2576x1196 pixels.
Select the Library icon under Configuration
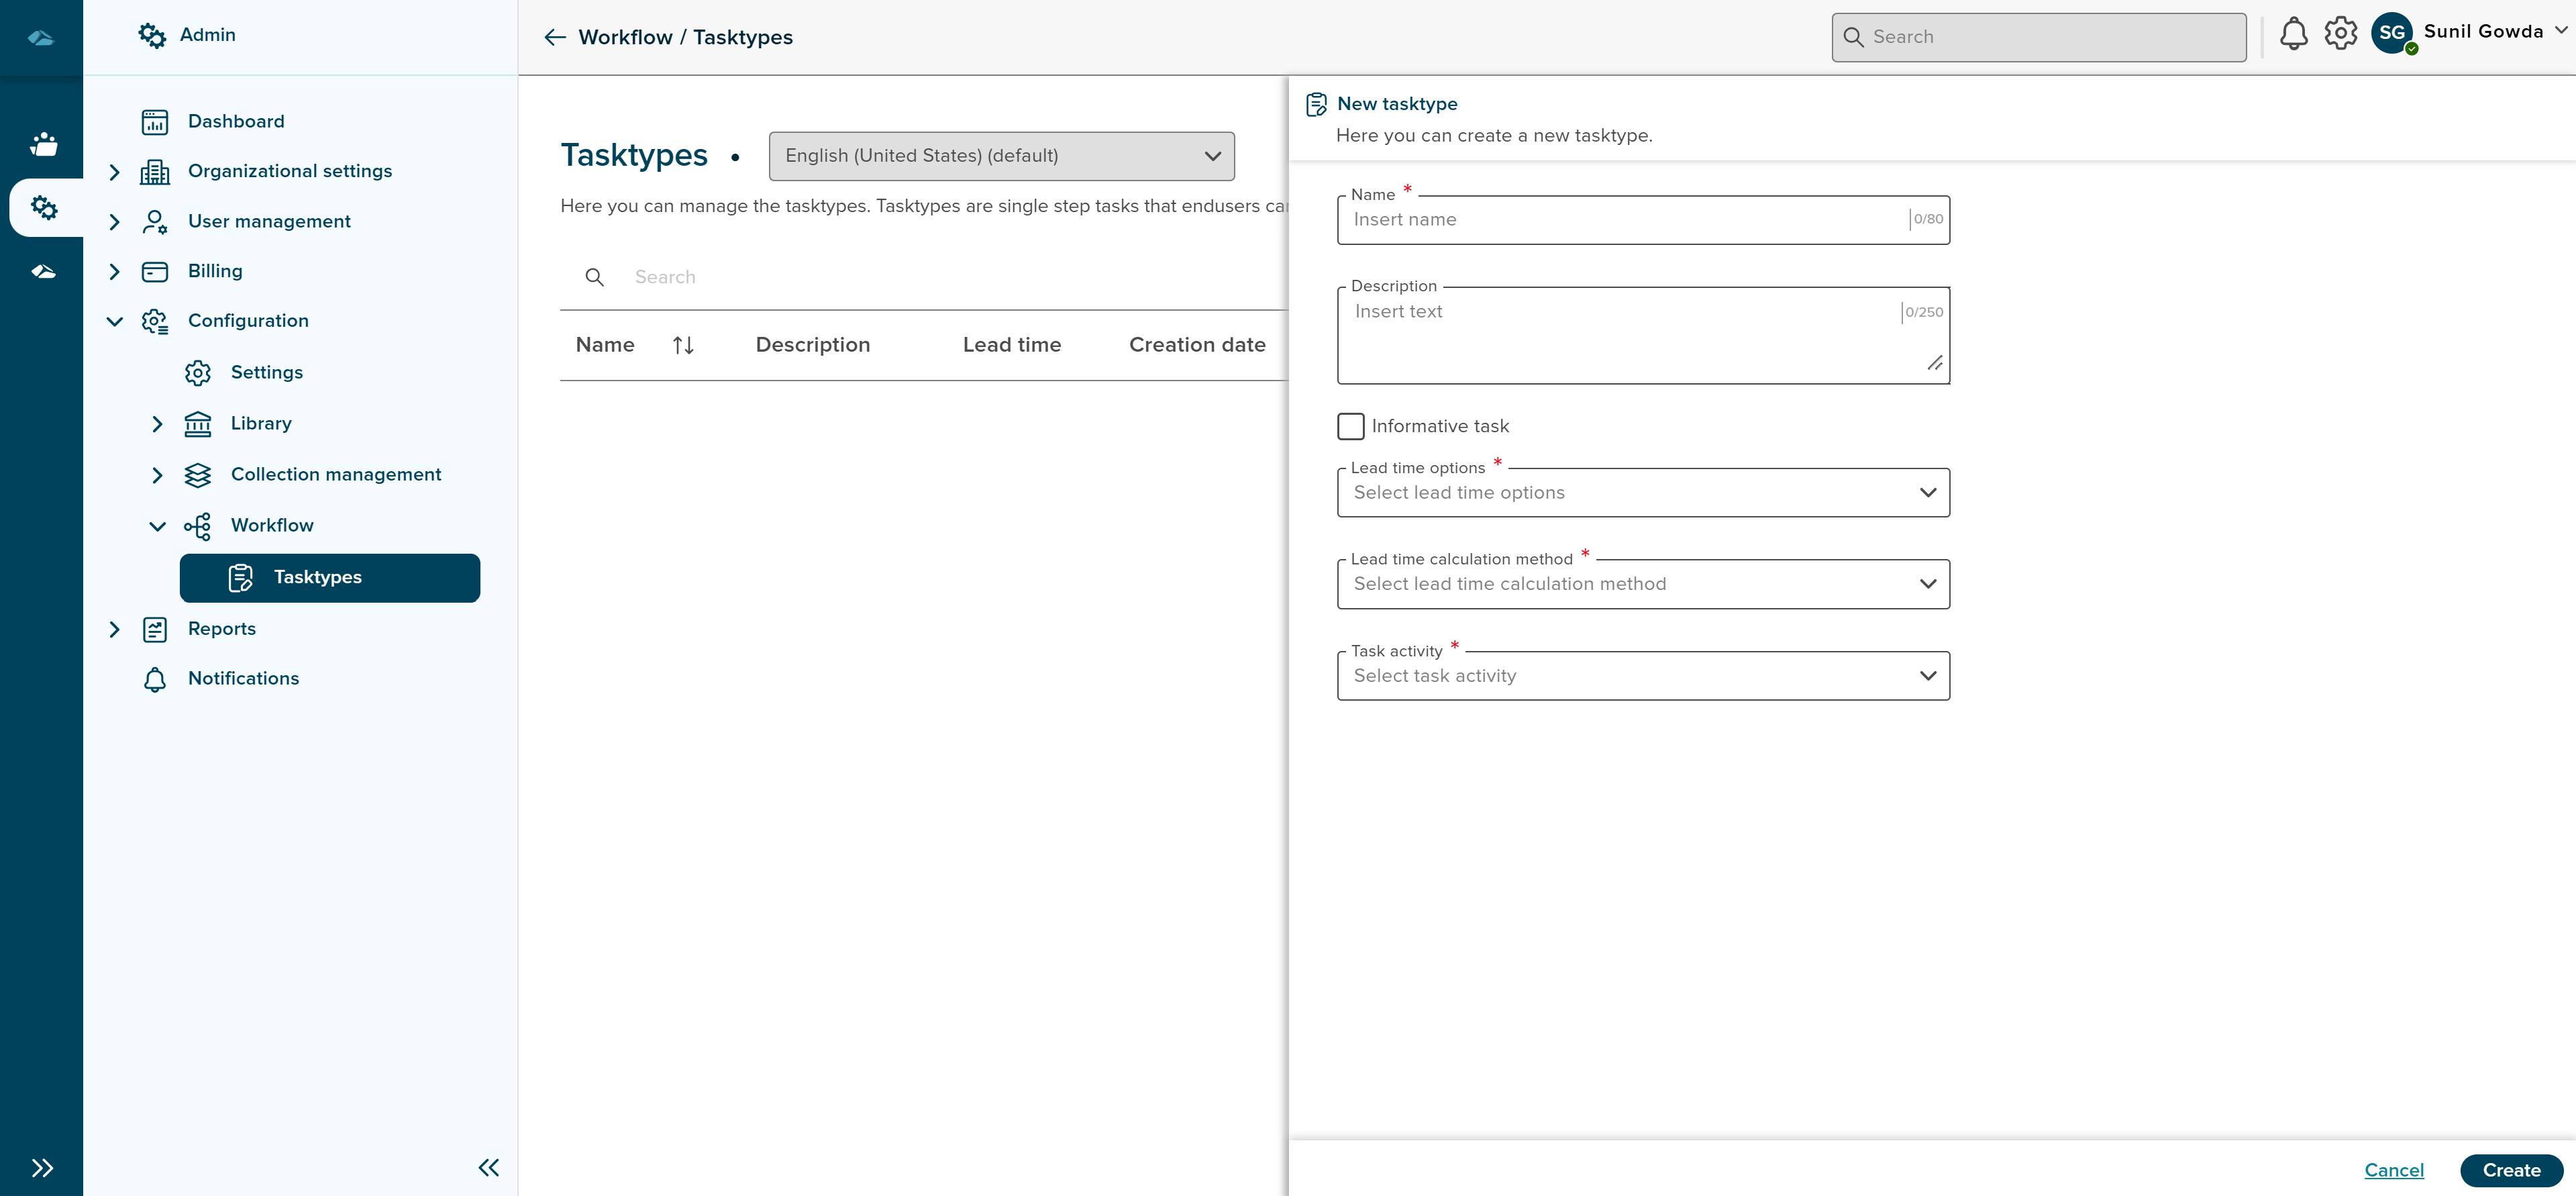tap(198, 423)
